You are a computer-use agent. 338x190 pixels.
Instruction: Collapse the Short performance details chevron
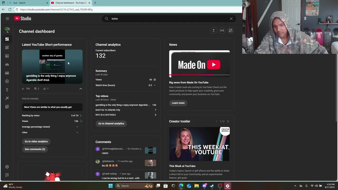click(81, 89)
